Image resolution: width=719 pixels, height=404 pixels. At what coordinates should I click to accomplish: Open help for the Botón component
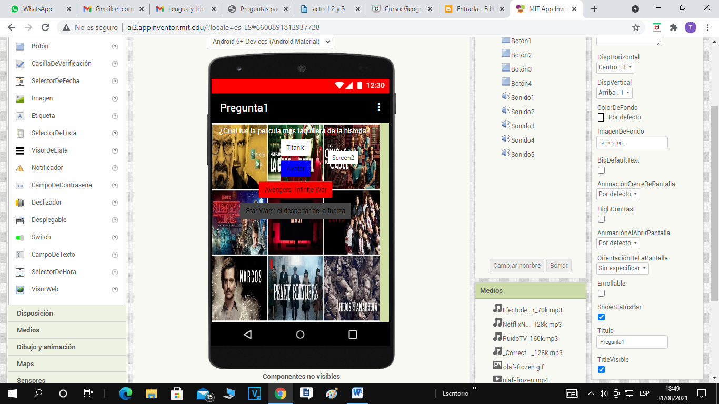tap(115, 46)
